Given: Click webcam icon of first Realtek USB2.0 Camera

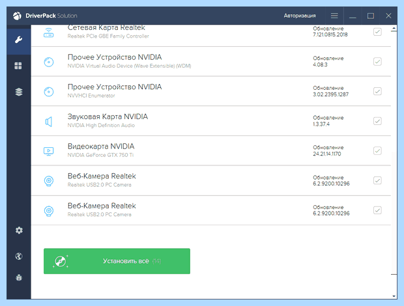Looking at the screenshot, I should tap(49, 181).
